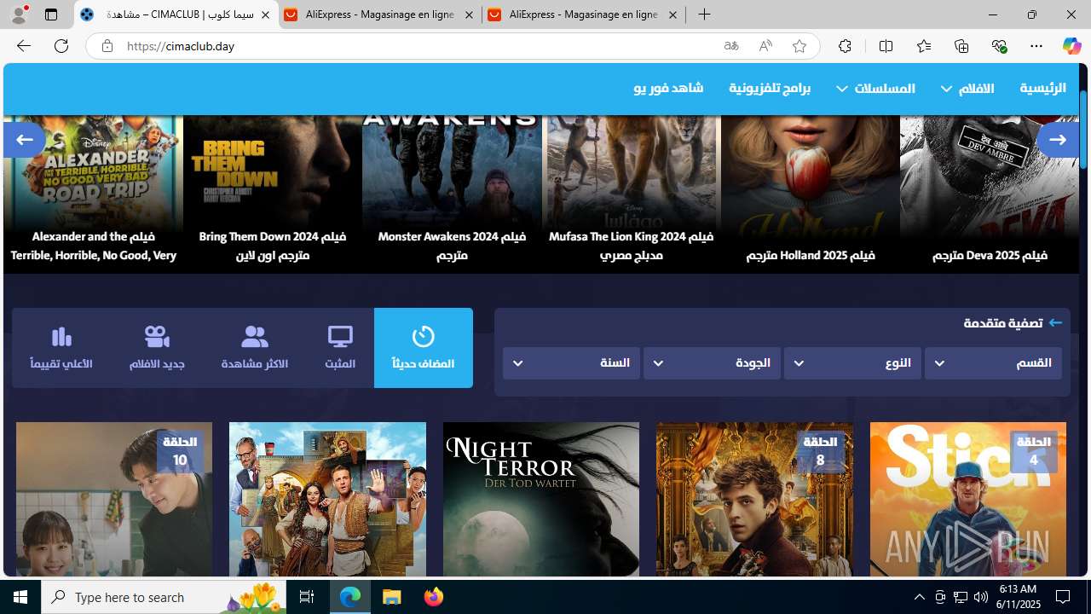Image resolution: width=1091 pixels, height=614 pixels.
Task: Open شاهد فور يو menu item
Action: (668, 88)
